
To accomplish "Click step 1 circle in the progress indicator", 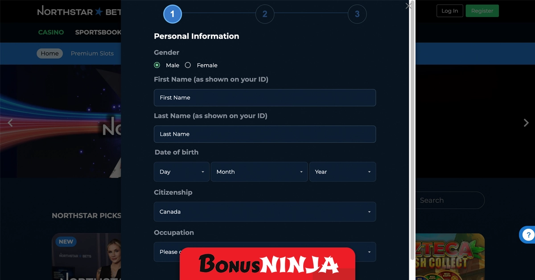I will [173, 14].
